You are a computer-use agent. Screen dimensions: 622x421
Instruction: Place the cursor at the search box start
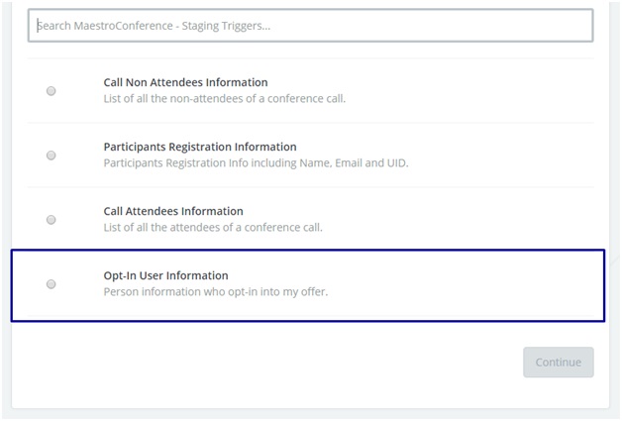point(38,26)
